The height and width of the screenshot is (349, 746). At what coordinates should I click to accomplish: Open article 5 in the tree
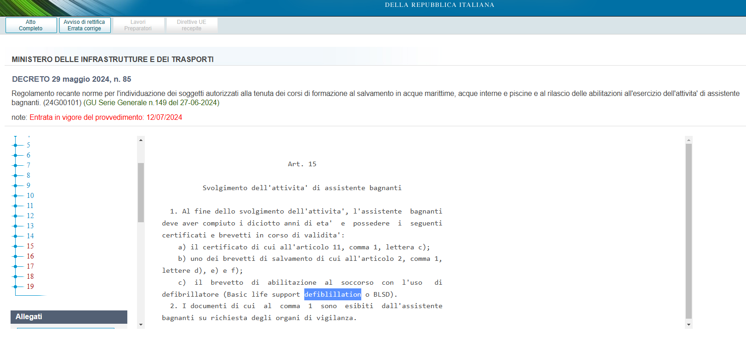click(x=28, y=145)
